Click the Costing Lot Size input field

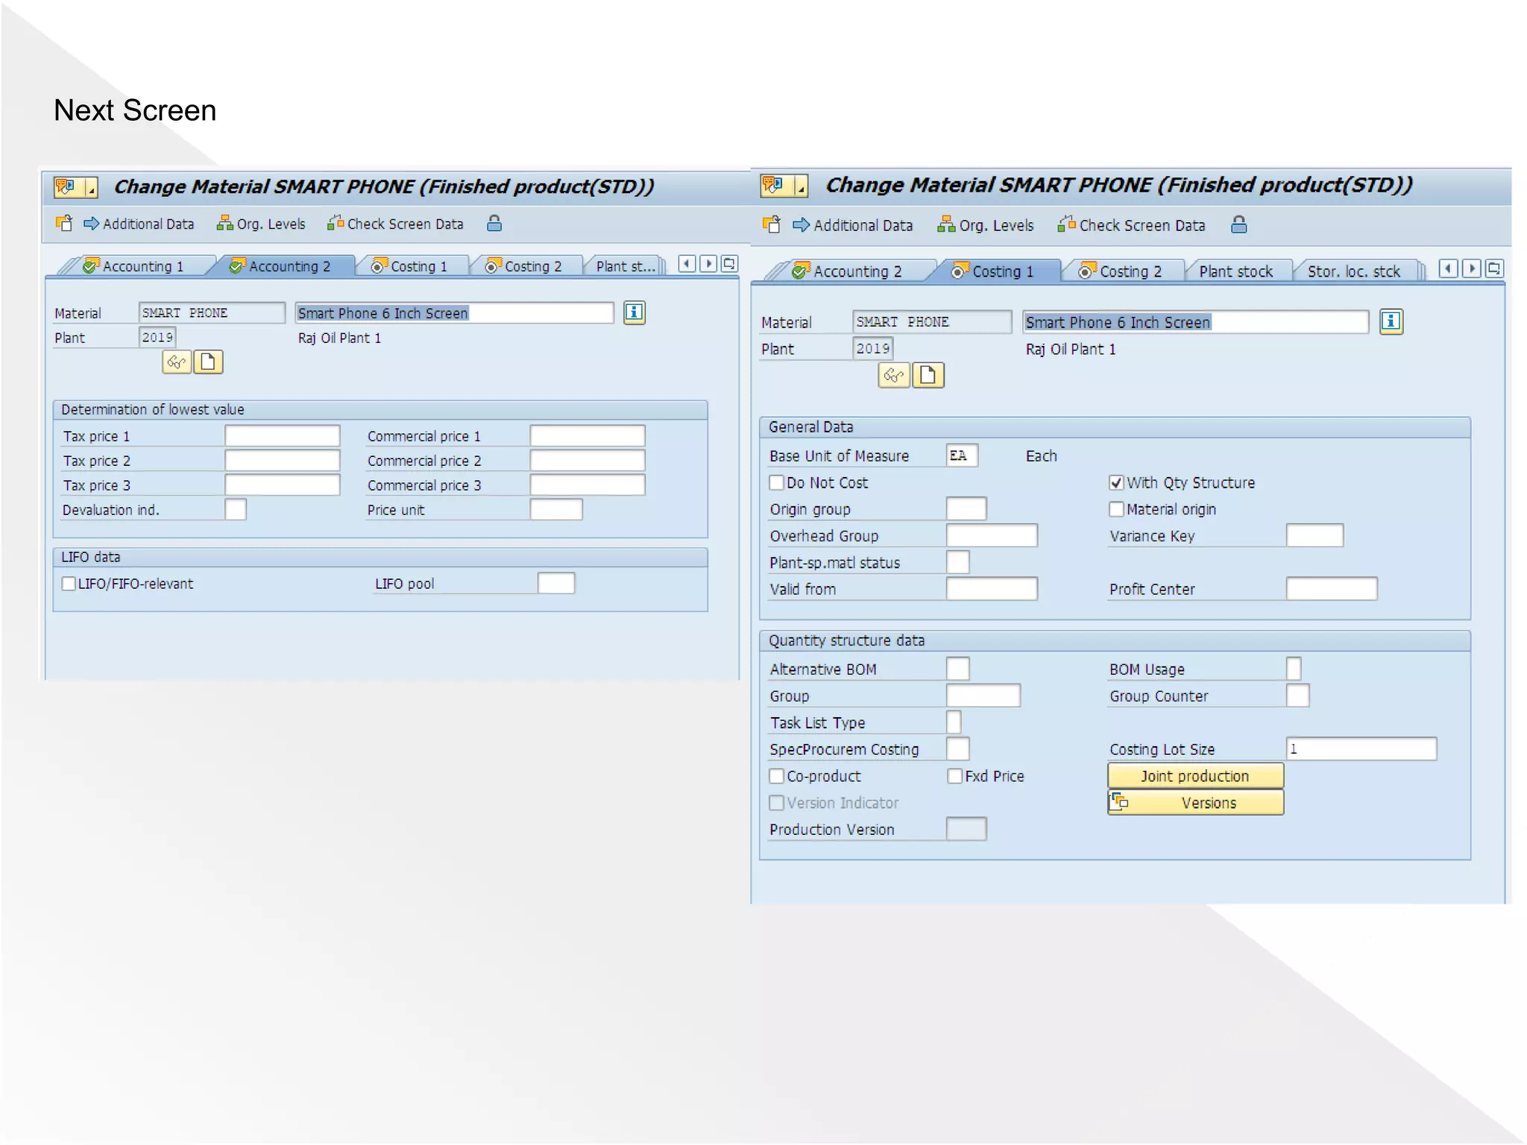tap(1361, 749)
